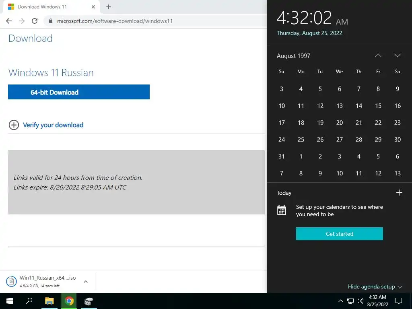Select day 17 in the calendar
The height and width of the screenshot is (309, 412).
click(281, 123)
